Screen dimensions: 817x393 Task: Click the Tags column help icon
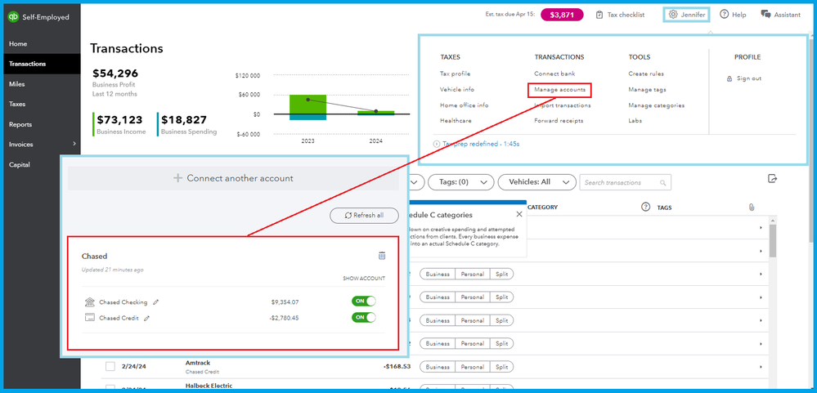[645, 207]
